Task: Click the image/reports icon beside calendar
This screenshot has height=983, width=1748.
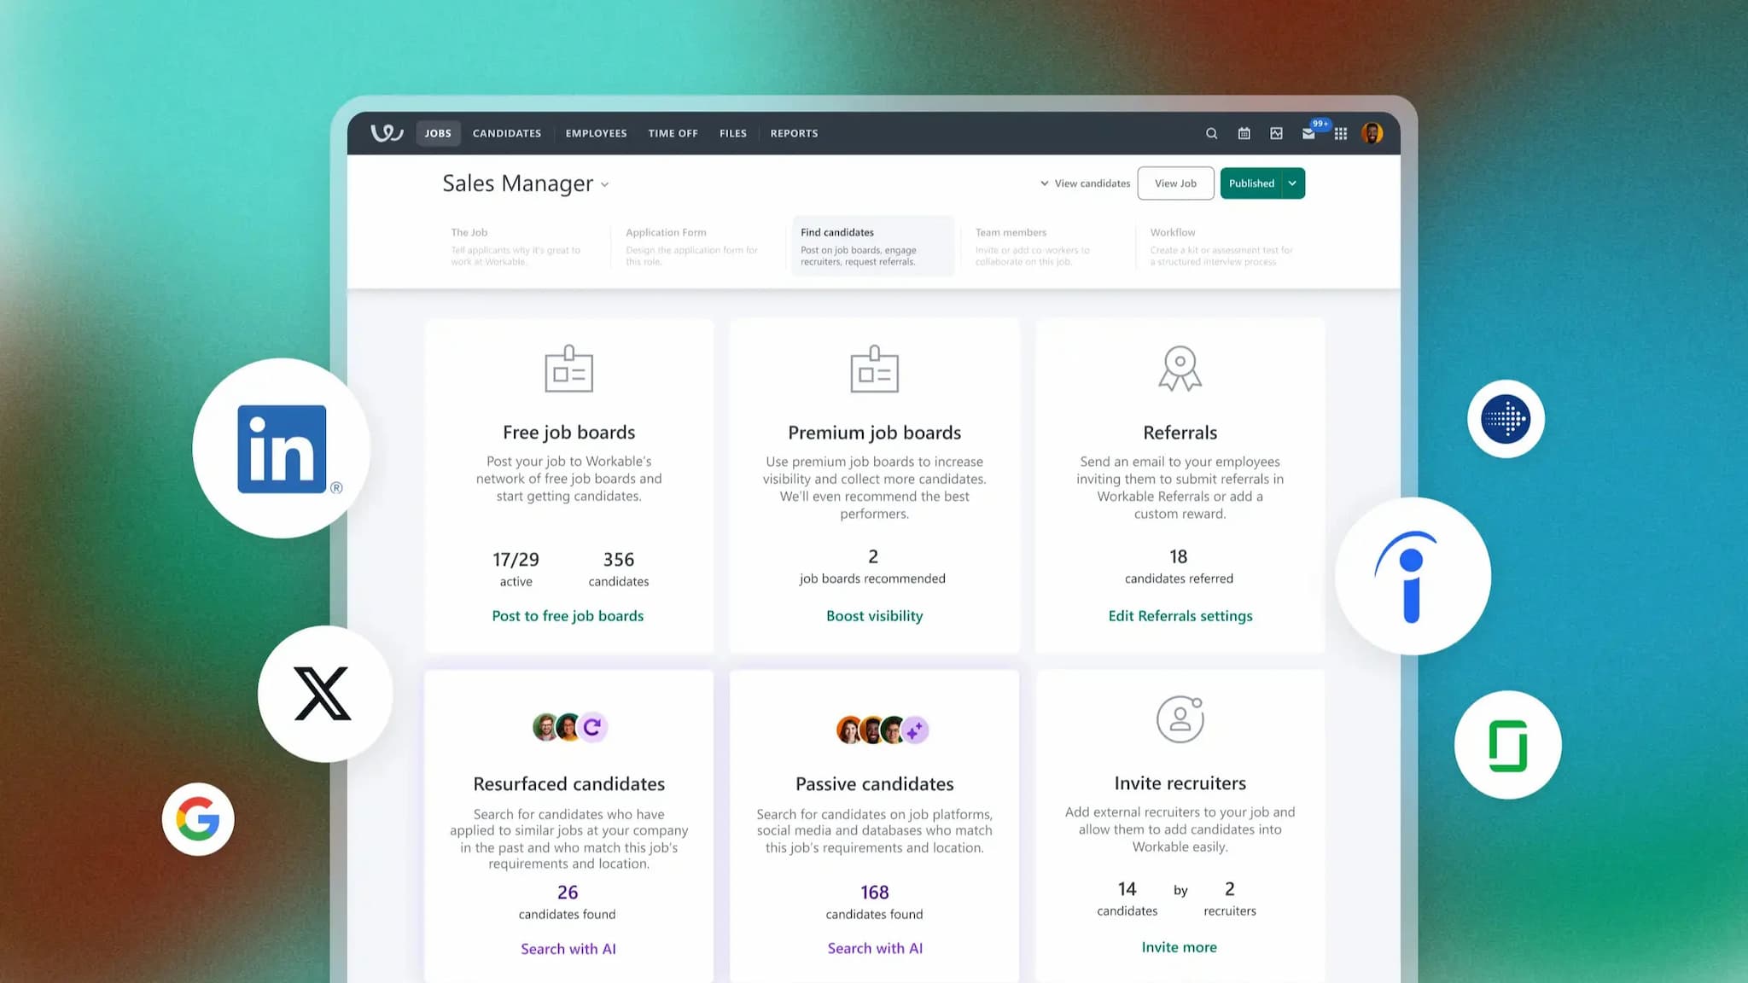Action: (x=1276, y=133)
